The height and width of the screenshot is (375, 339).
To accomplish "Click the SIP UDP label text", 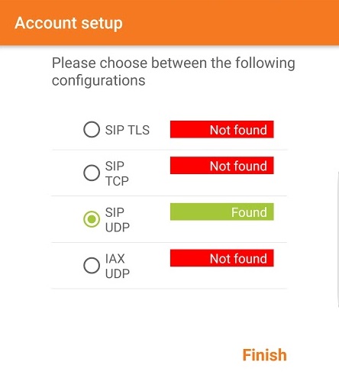I will pyautogui.click(x=118, y=220).
